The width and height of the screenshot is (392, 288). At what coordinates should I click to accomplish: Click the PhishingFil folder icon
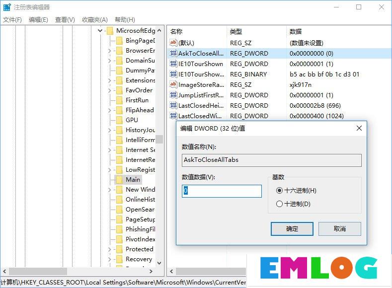(x=120, y=229)
